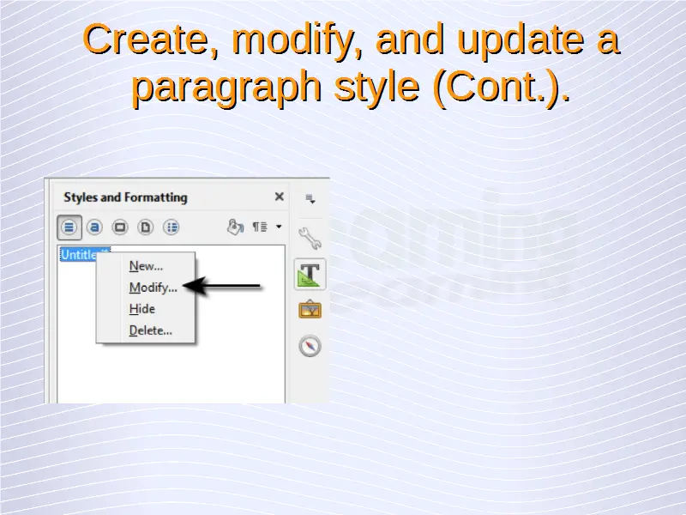Select the Paragraph Styles icon

tap(70, 227)
